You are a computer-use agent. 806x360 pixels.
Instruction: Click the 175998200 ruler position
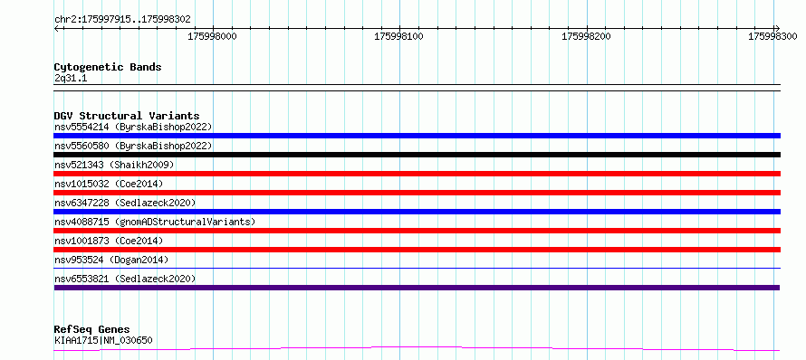tap(587, 36)
